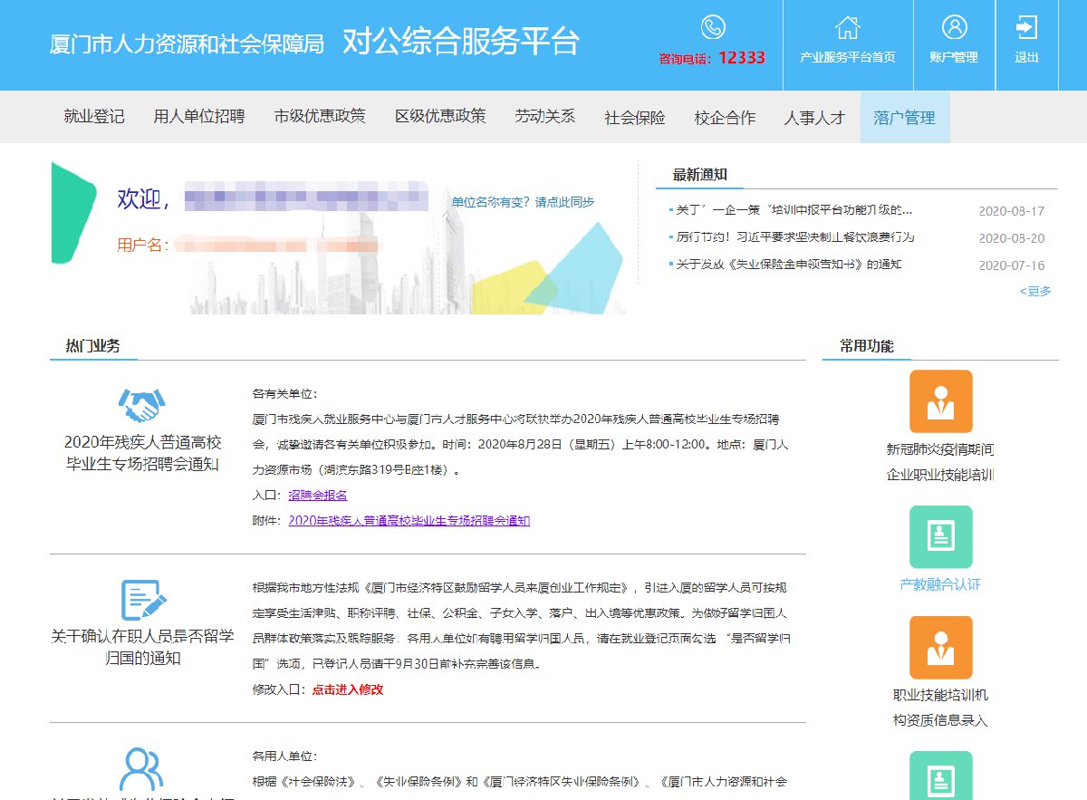
Task: Click the phone icon above 咨询电话
Action: tap(713, 27)
